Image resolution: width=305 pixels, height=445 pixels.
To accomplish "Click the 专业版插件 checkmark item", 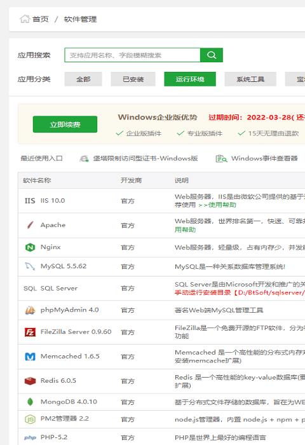I will coord(200,133).
